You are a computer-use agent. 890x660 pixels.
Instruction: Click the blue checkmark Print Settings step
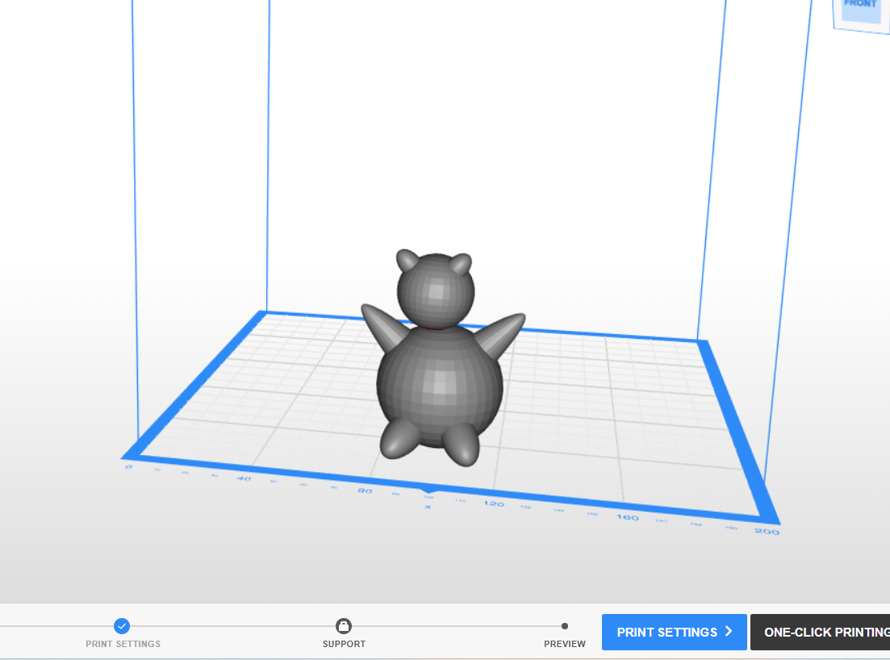click(122, 626)
